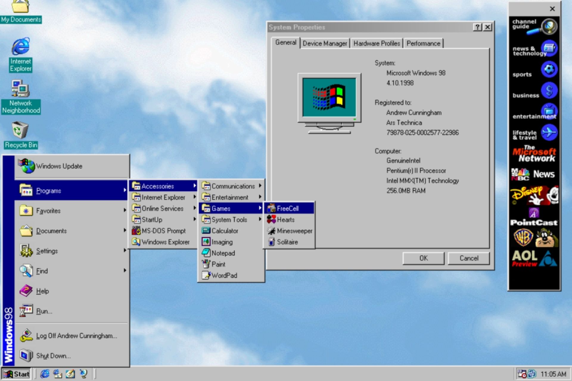The height and width of the screenshot is (381, 572).
Task: Close the Channel Bar with X
Action: click(552, 9)
